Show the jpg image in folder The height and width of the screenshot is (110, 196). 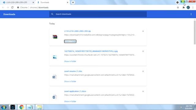(70, 61)
